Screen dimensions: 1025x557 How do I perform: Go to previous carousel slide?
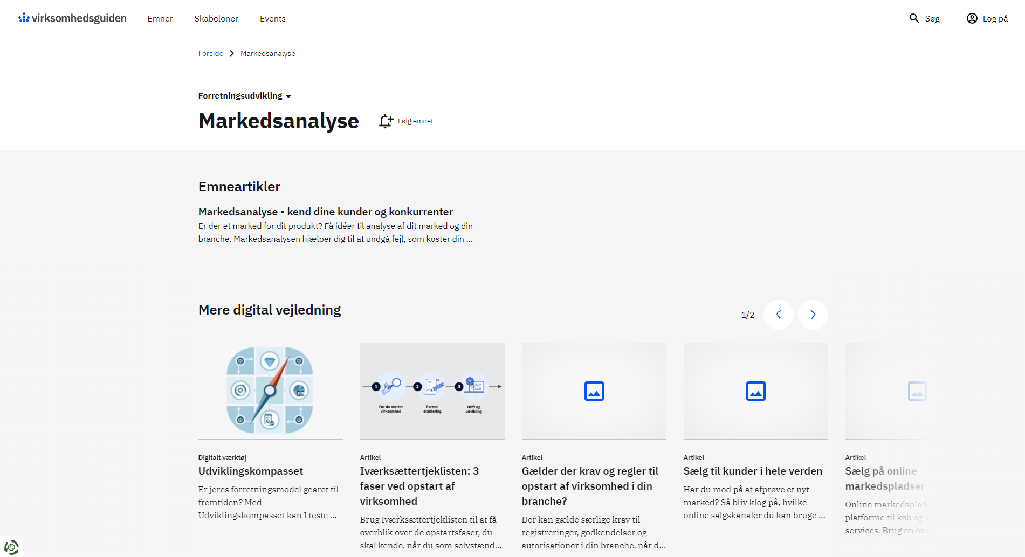point(778,315)
